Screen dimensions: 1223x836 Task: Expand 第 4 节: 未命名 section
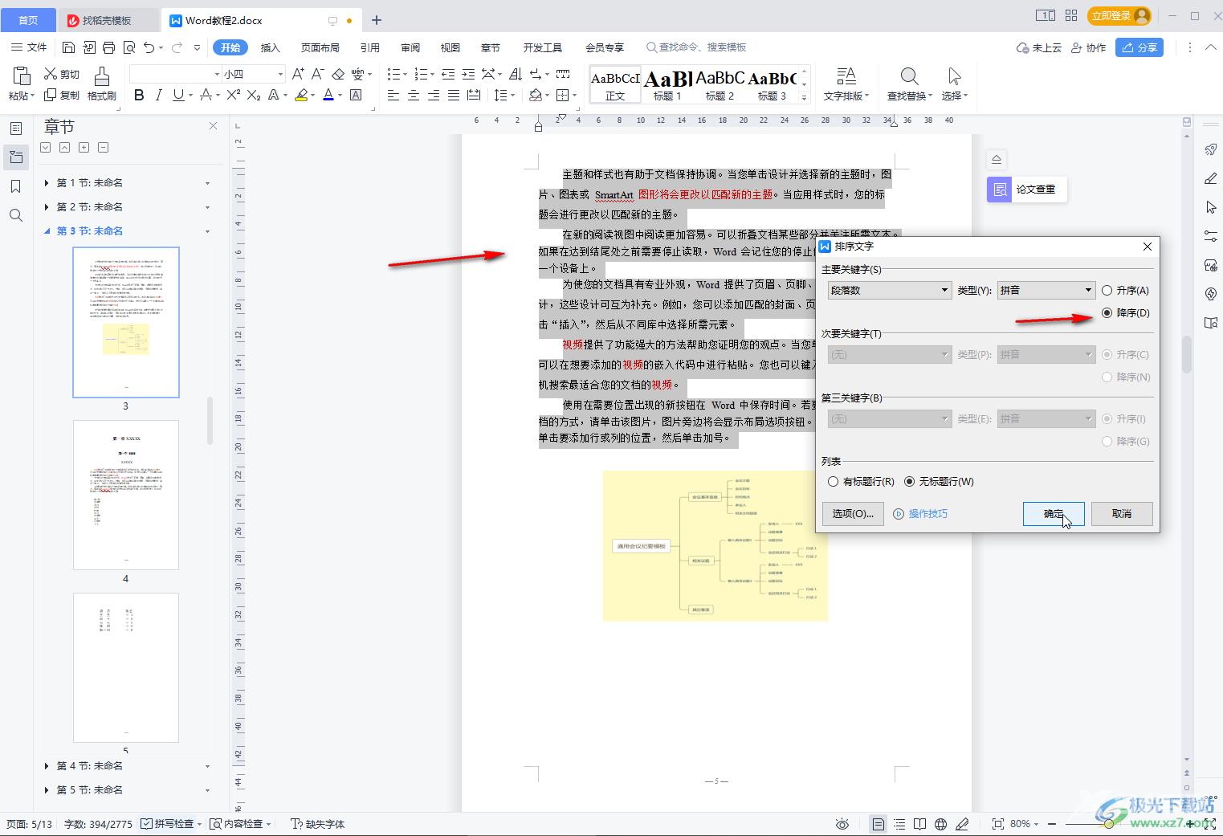[x=47, y=766]
